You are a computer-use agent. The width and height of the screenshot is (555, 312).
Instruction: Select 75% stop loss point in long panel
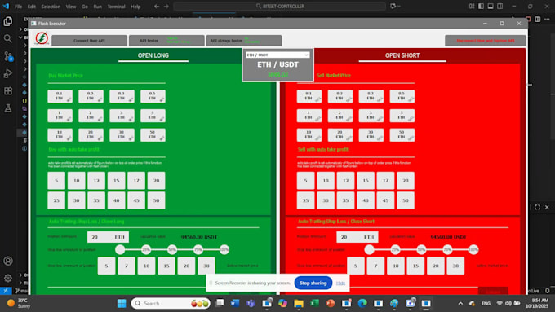tap(198, 249)
